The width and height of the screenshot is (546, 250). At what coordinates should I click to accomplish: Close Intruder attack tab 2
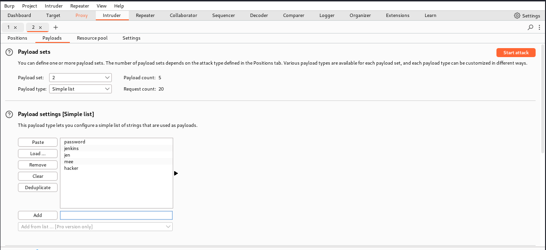[41, 27]
